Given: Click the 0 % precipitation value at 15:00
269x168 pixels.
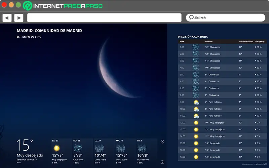Looking at the screenshot, I should [258, 143].
